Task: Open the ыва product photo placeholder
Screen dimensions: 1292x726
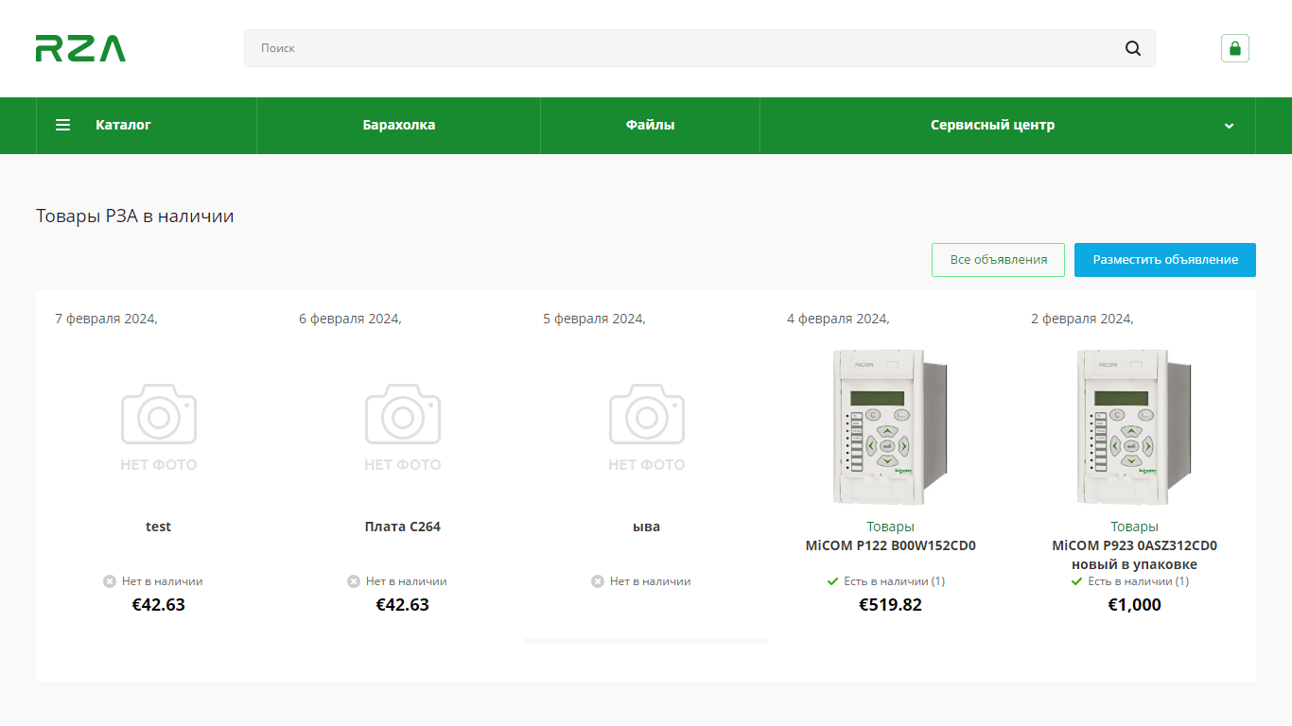Action: (647, 427)
